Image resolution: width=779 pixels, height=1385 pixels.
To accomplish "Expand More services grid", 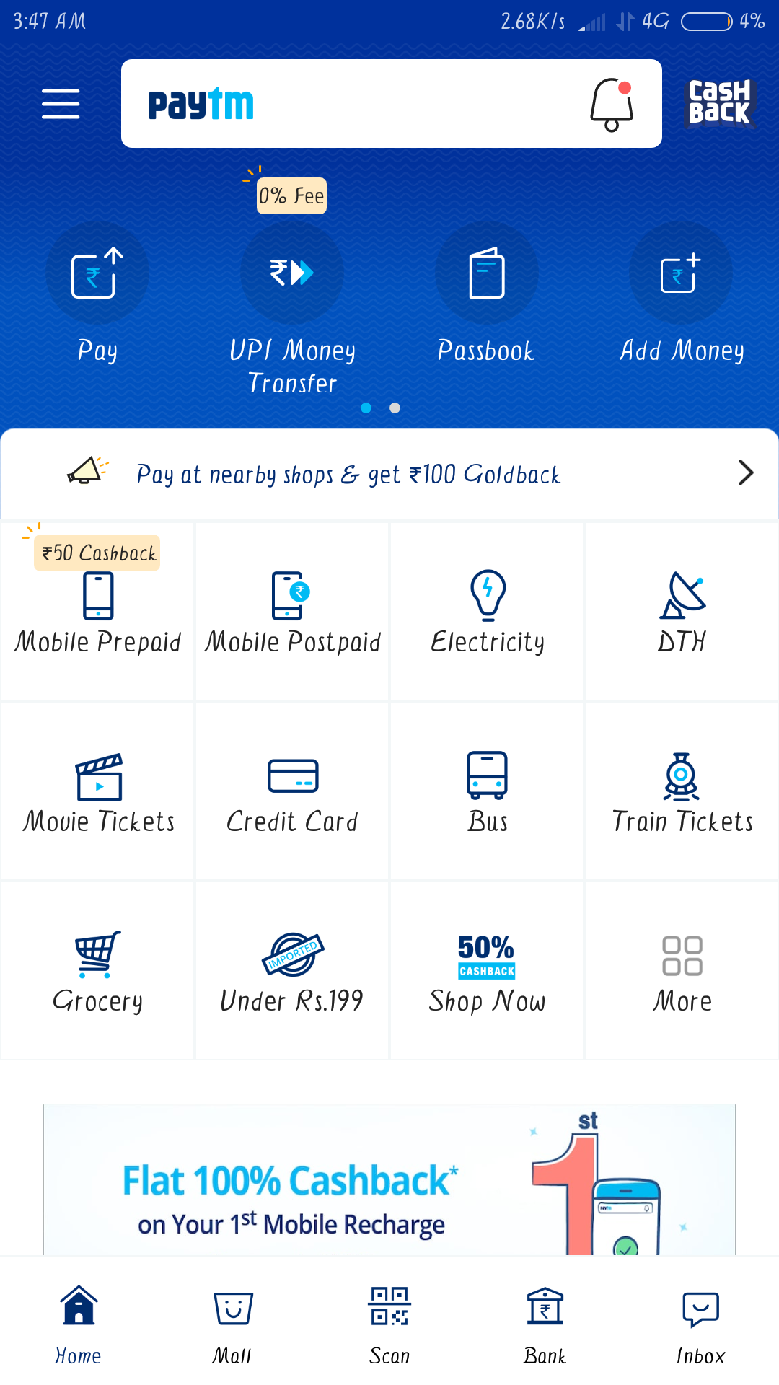I will (682, 970).
